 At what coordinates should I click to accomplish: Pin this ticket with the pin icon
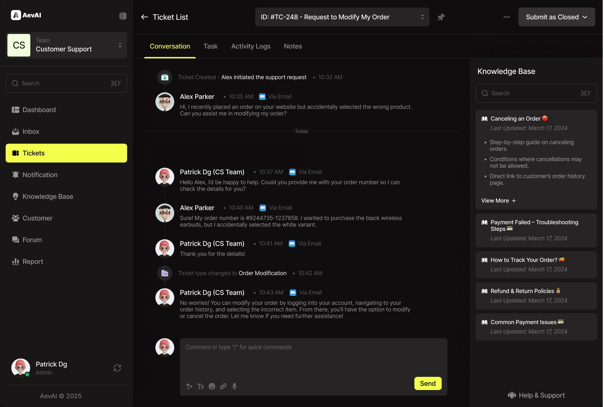441,17
